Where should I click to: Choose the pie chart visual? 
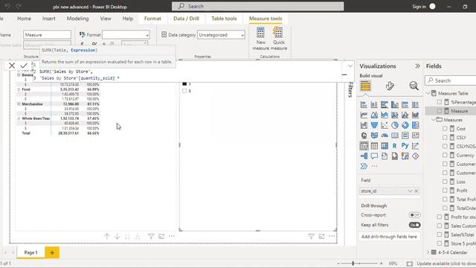[x=395, y=125]
